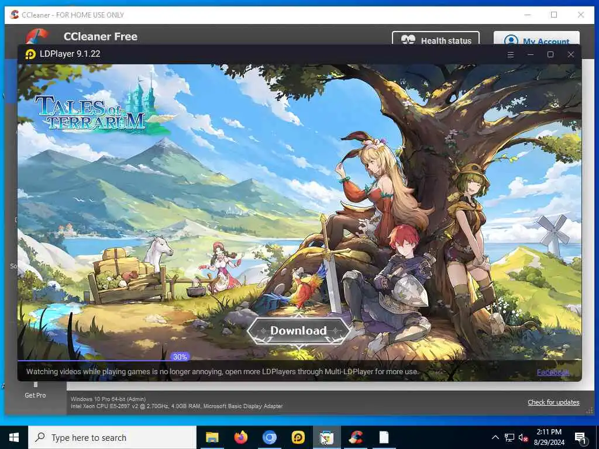The height and width of the screenshot is (449, 599).
Task: Click Check for updates in CCleaner
Action: (553, 402)
